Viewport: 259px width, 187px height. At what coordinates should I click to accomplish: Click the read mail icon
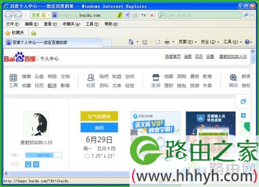pyautogui.click(x=157, y=42)
